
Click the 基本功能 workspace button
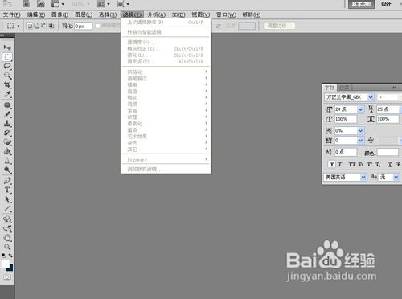pos(361,4)
